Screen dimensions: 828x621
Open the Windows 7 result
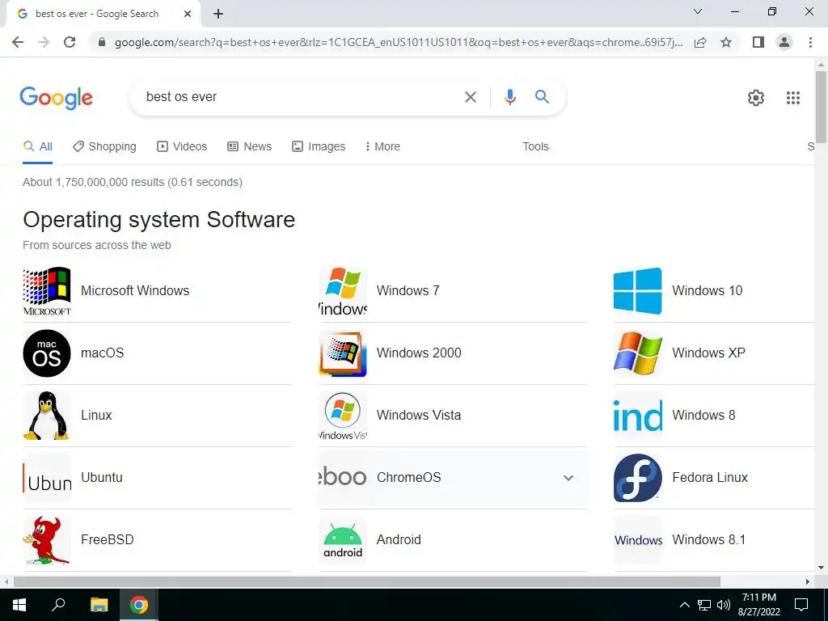pos(453,291)
